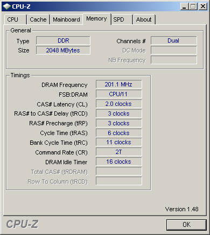This screenshot has width=210, height=235.
Task: Click the Command Rate value 2T
Action: (x=118, y=152)
